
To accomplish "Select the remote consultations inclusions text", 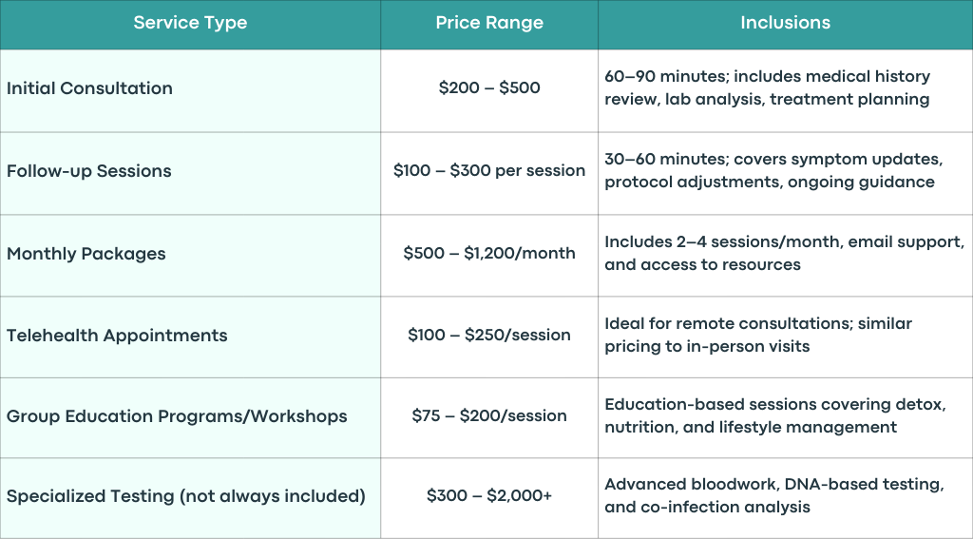I will pos(758,335).
